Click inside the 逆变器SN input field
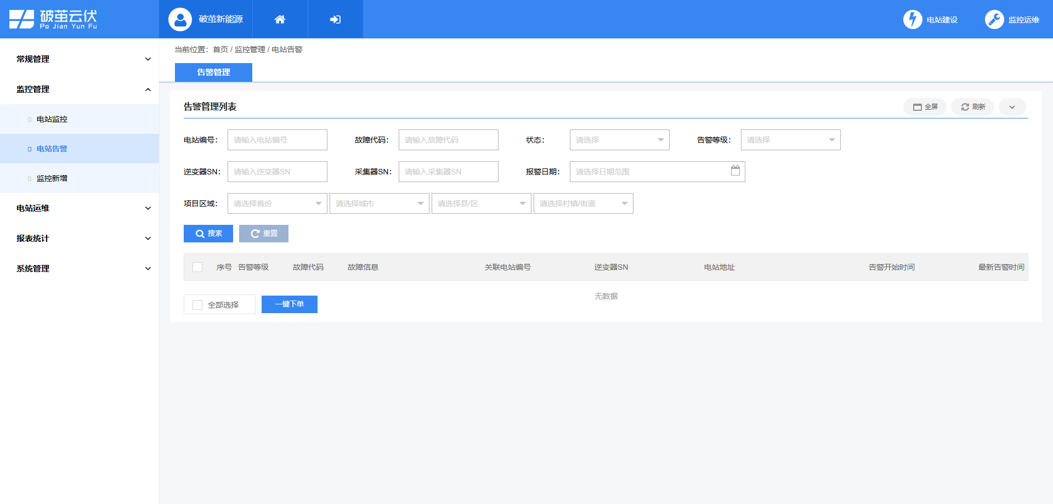This screenshot has height=504, width=1053. point(277,172)
